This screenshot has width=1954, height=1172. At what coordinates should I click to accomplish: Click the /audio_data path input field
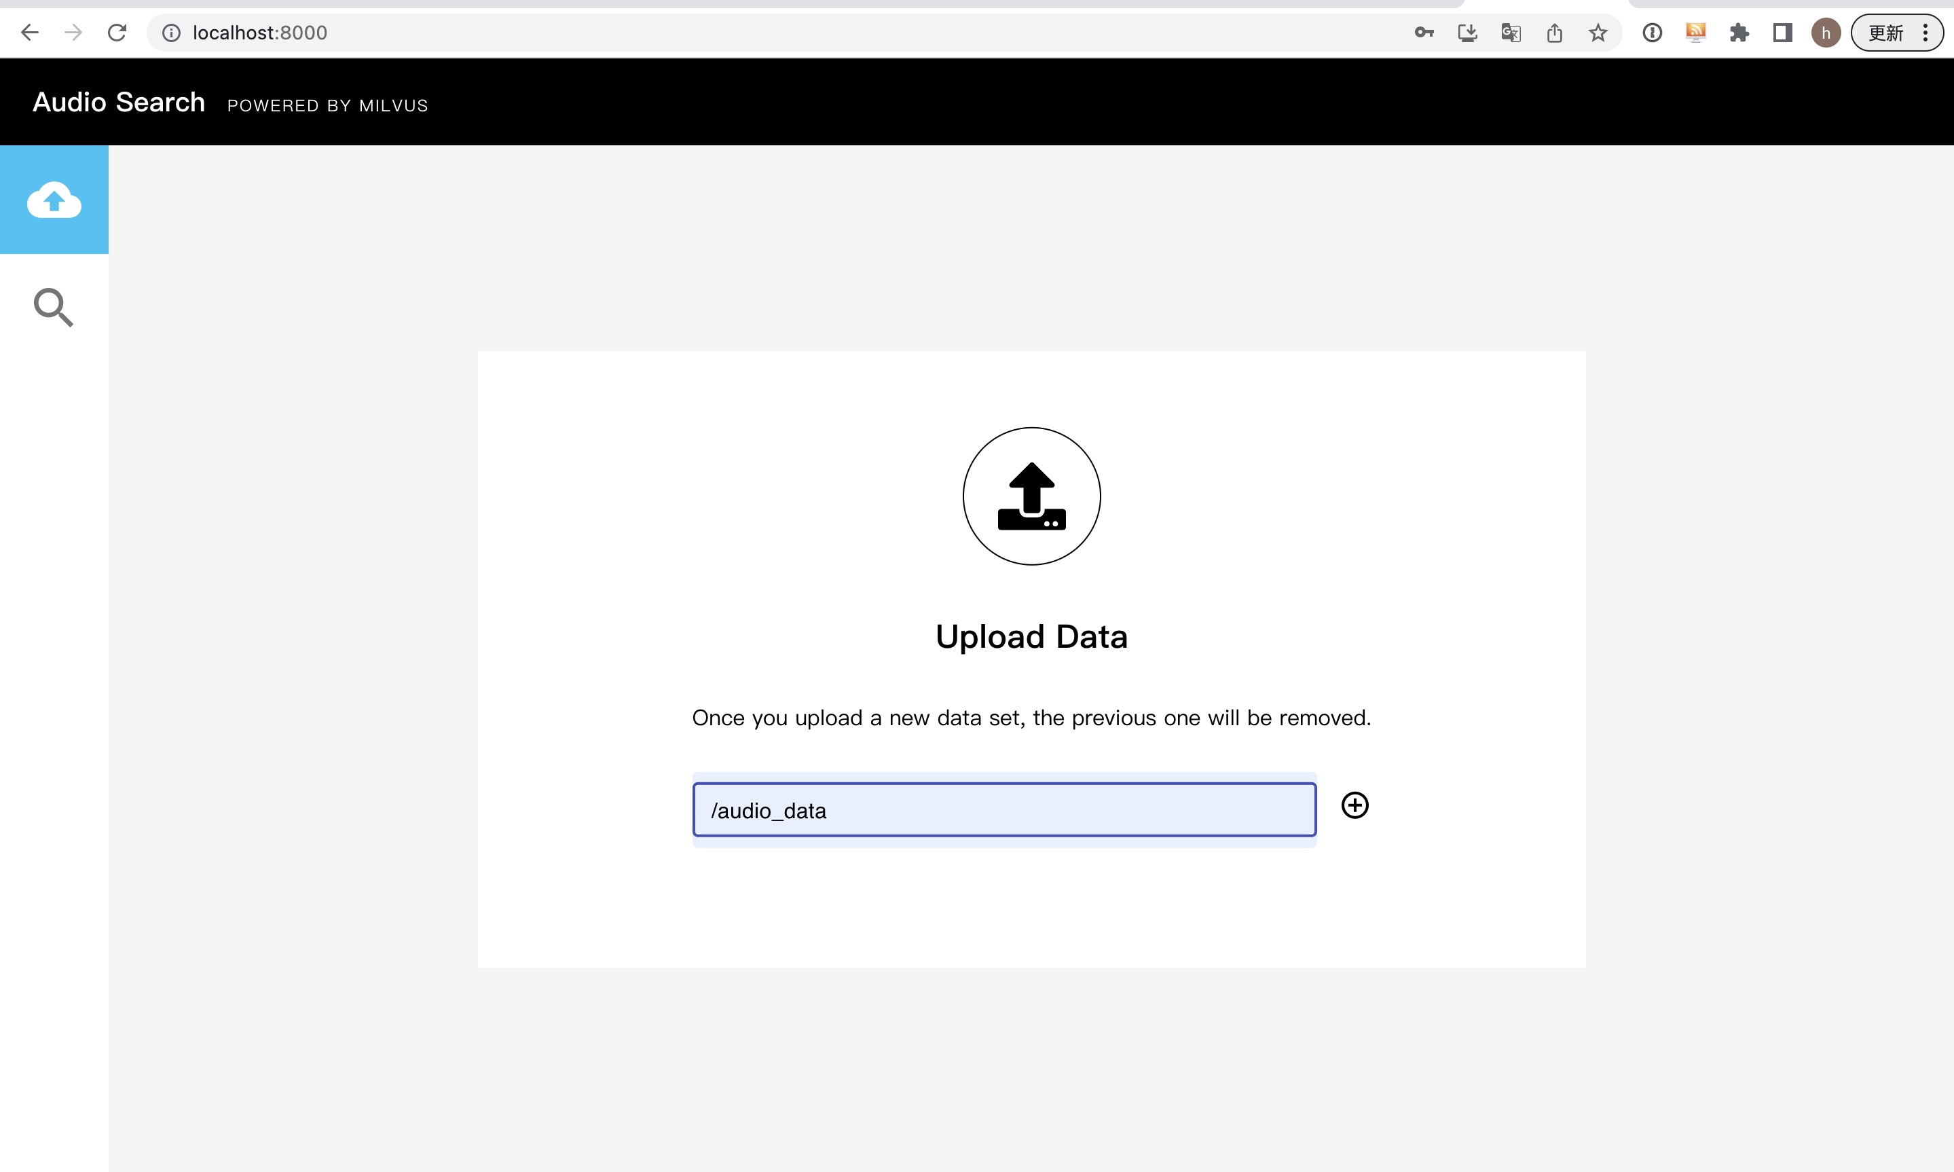(x=1003, y=810)
